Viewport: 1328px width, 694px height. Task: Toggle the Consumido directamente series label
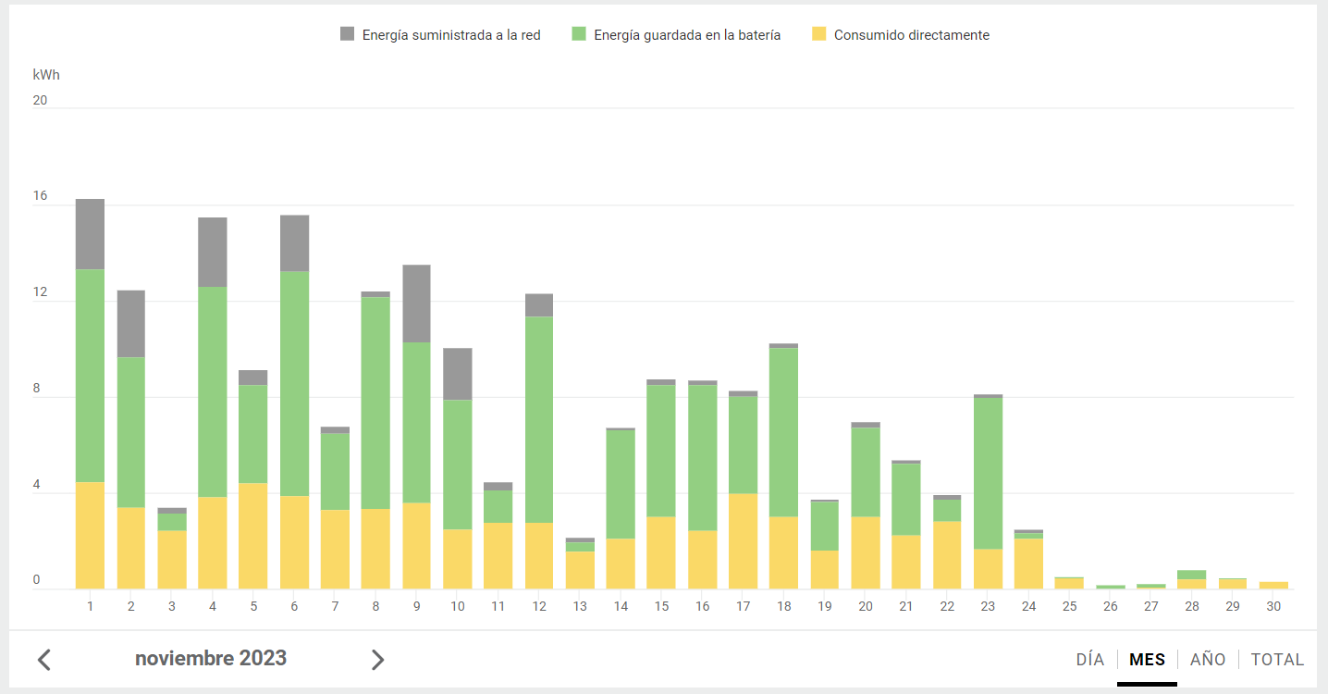coord(911,35)
